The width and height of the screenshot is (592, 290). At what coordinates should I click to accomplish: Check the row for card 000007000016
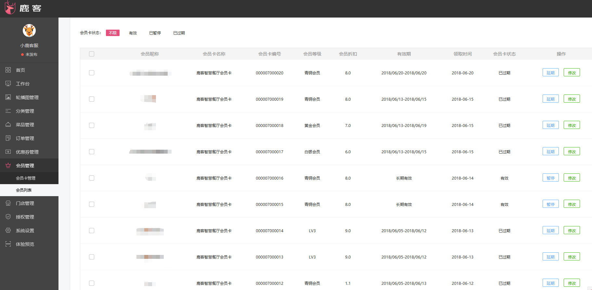[x=92, y=178]
